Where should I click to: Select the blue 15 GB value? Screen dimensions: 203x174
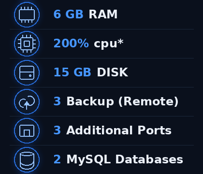point(72,72)
